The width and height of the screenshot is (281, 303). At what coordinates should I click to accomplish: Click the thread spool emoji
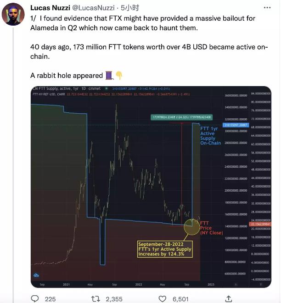click(x=109, y=75)
